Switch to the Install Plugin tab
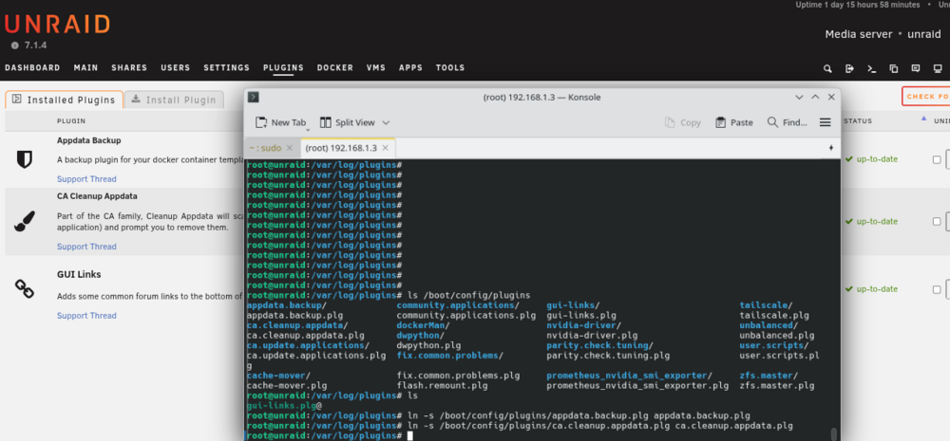This screenshot has height=441, width=950. pos(174,100)
